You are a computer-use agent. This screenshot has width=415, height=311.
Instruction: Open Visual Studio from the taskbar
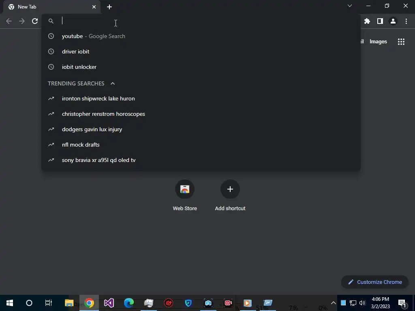[x=109, y=303]
